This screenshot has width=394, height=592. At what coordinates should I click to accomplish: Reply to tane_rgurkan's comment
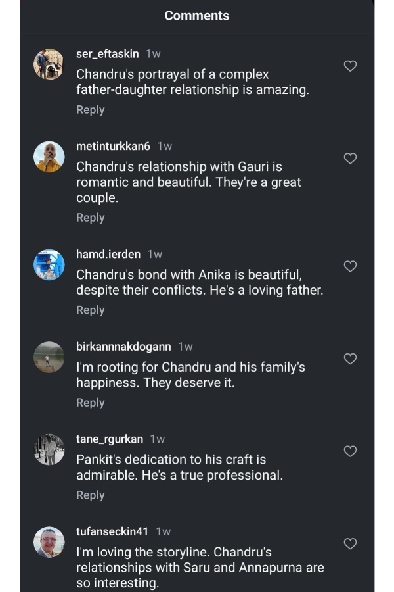point(91,495)
